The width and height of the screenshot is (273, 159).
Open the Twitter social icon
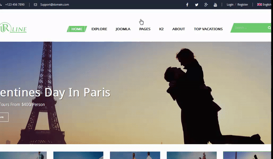click(x=196, y=5)
